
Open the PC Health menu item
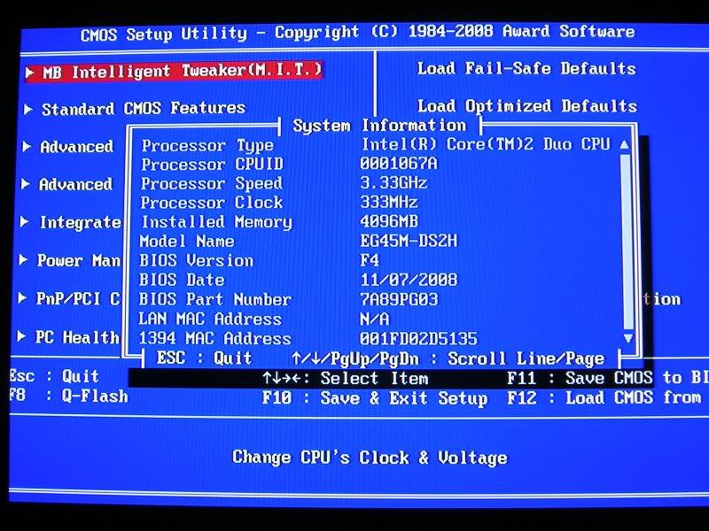click(x=77, y=337)
